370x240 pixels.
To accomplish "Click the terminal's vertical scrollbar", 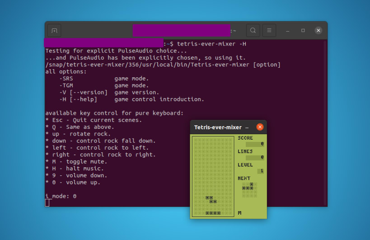I will [x=325, y=123].
